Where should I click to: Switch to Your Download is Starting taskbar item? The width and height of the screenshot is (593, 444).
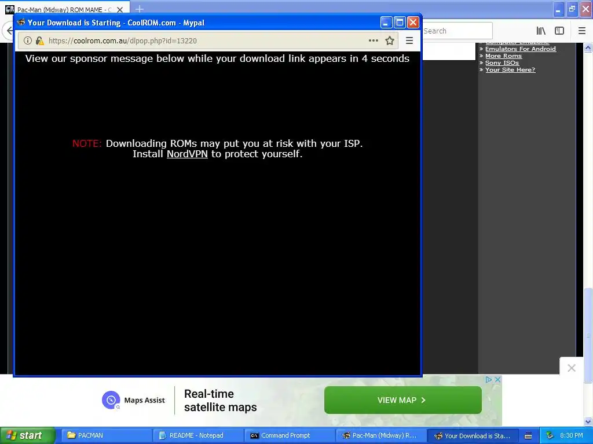tap(473, 436)
